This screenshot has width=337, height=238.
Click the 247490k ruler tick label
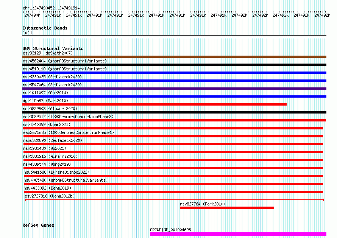click(x=32, y=15)
